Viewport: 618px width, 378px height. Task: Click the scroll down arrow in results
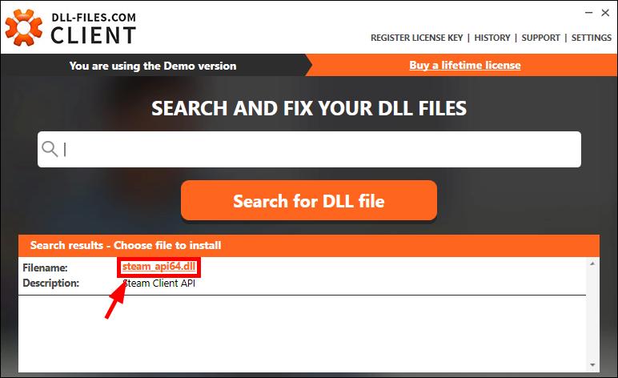click(x=592, y=365)
